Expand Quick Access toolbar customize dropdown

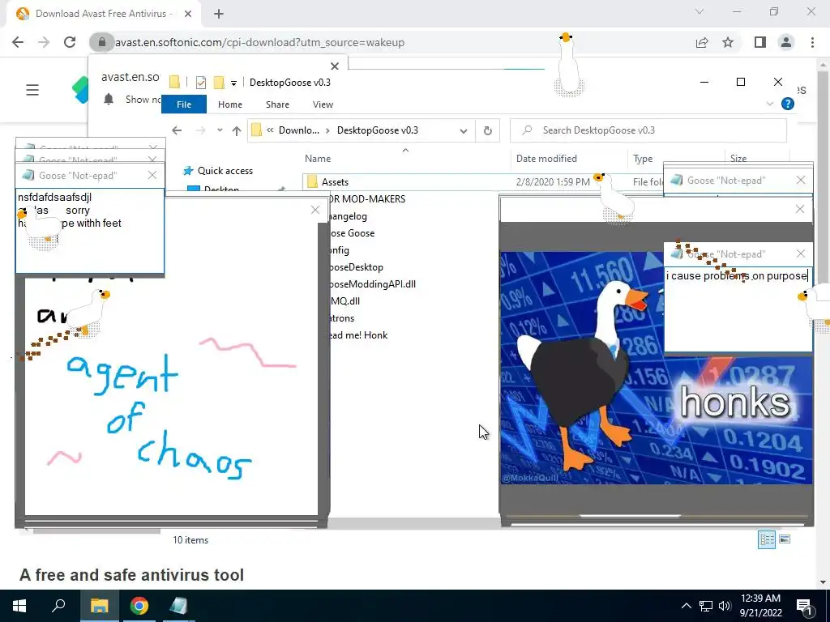233,83
